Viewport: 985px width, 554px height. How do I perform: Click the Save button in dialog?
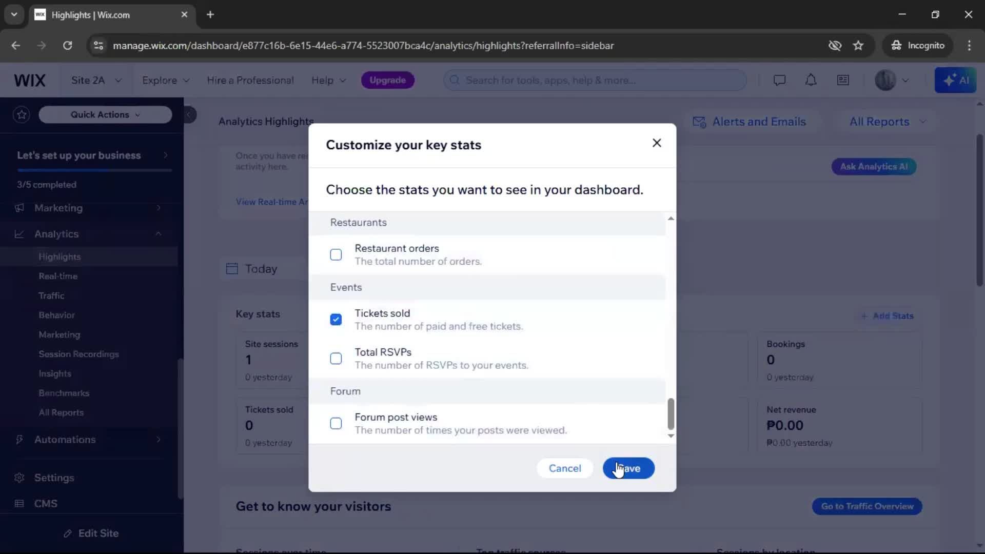pyautogui.click(x=628, y=468)
